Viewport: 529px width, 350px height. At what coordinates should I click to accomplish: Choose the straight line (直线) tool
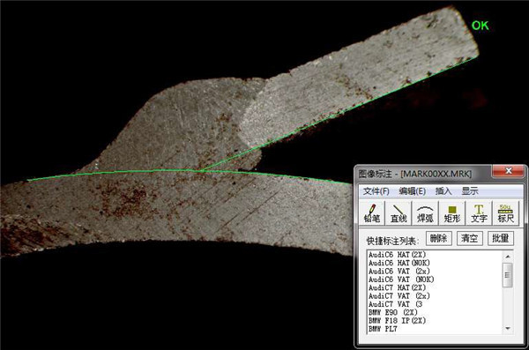(x=399, y=213)
